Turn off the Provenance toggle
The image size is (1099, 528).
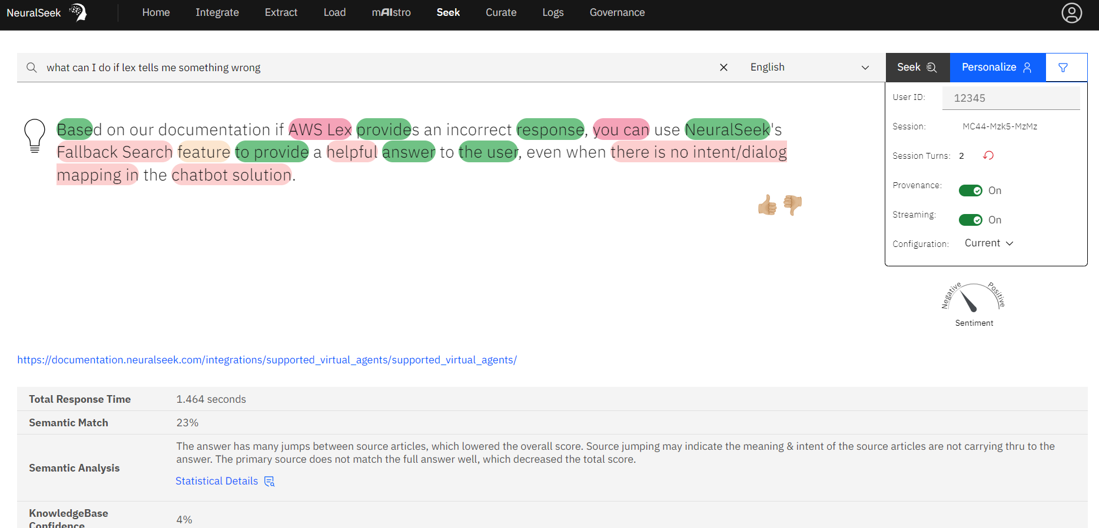[x=970, y=191]
